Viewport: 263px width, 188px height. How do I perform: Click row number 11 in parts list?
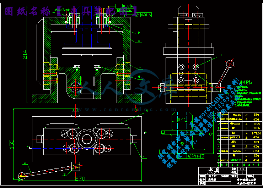click(219, 115)
